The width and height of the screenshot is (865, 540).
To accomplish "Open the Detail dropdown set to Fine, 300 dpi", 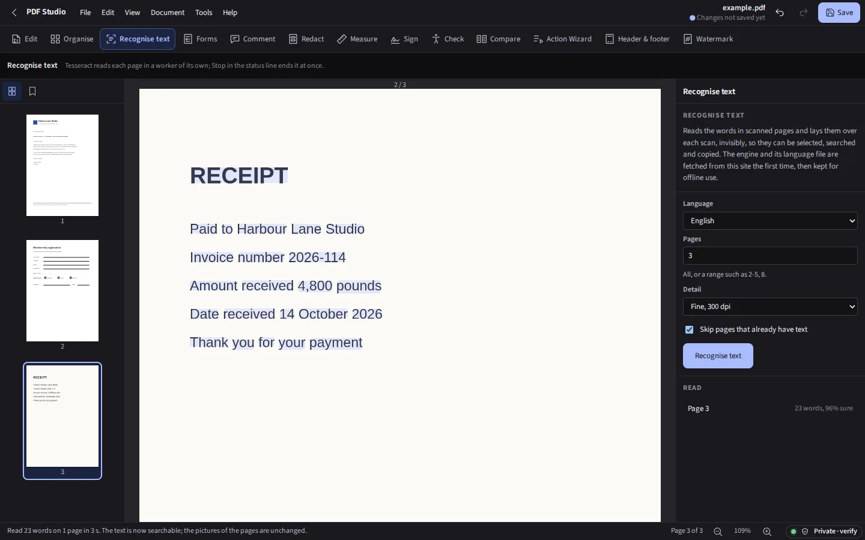I will tap(770, 307).
